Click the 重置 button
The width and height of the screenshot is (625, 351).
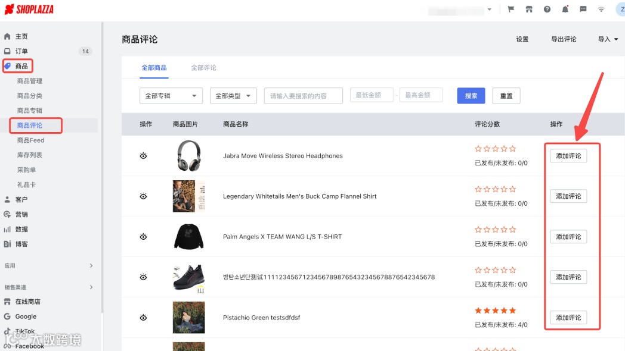(506, 96)
